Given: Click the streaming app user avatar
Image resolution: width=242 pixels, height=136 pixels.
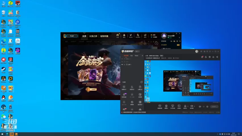Looking at the screenshot, I should 197,51.
